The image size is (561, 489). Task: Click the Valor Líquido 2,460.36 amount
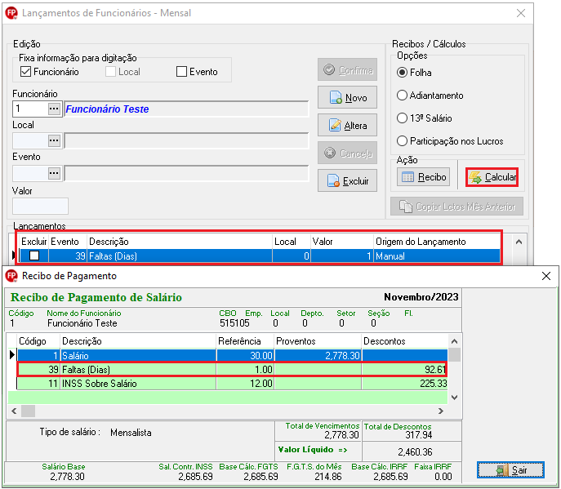click(415, 451)
